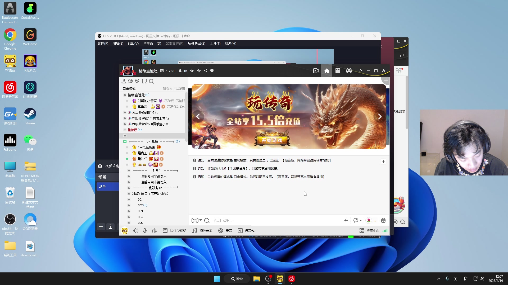Search channels with the magnifier icon
508x285 pixels.
pos(151,81)
